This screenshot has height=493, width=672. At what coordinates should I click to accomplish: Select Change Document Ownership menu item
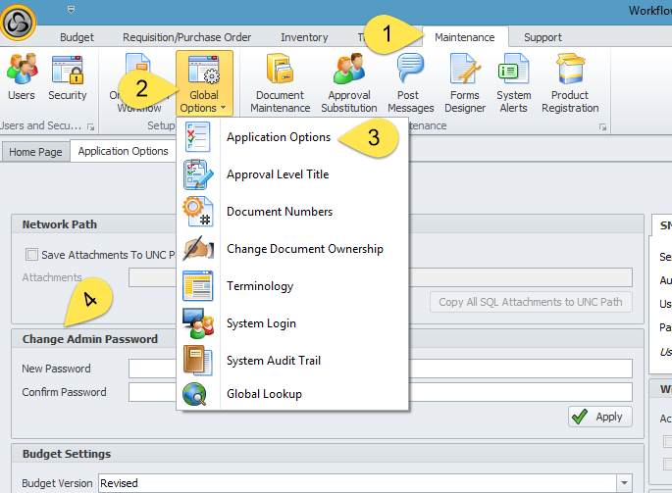[304, 249]
